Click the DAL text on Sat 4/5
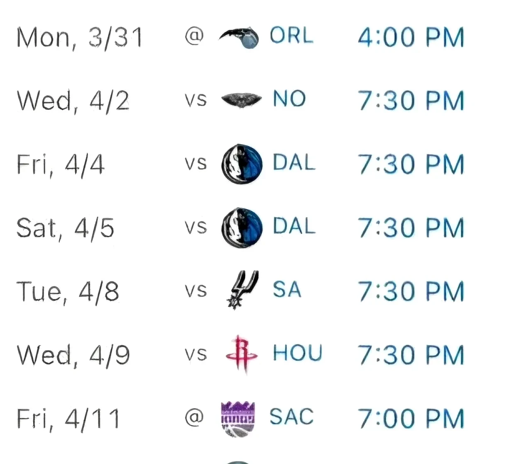This screenshot has height=464, width=529. [294, 227]
